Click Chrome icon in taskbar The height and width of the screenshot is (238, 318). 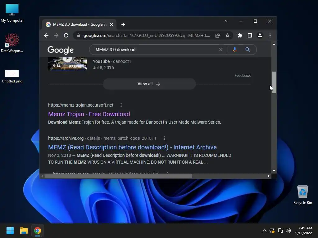tap(38, 231)
